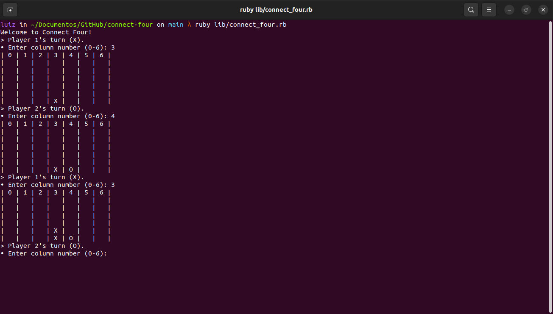Select the first 'Player 2's turn (O).' line
The image size is (553, 314).
(x=42, y=108)
